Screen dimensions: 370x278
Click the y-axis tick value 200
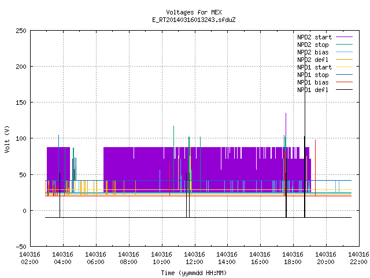point(21,67)
